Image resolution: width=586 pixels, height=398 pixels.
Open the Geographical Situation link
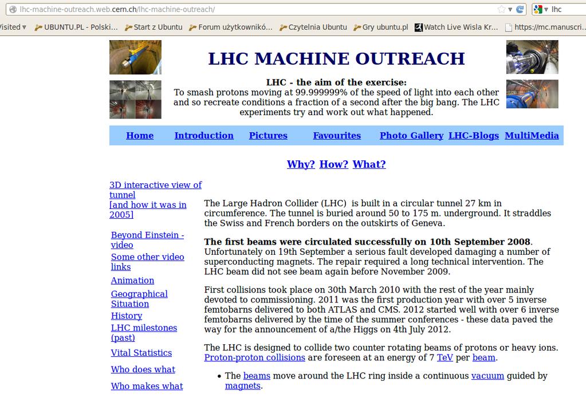tap(139, 299)
